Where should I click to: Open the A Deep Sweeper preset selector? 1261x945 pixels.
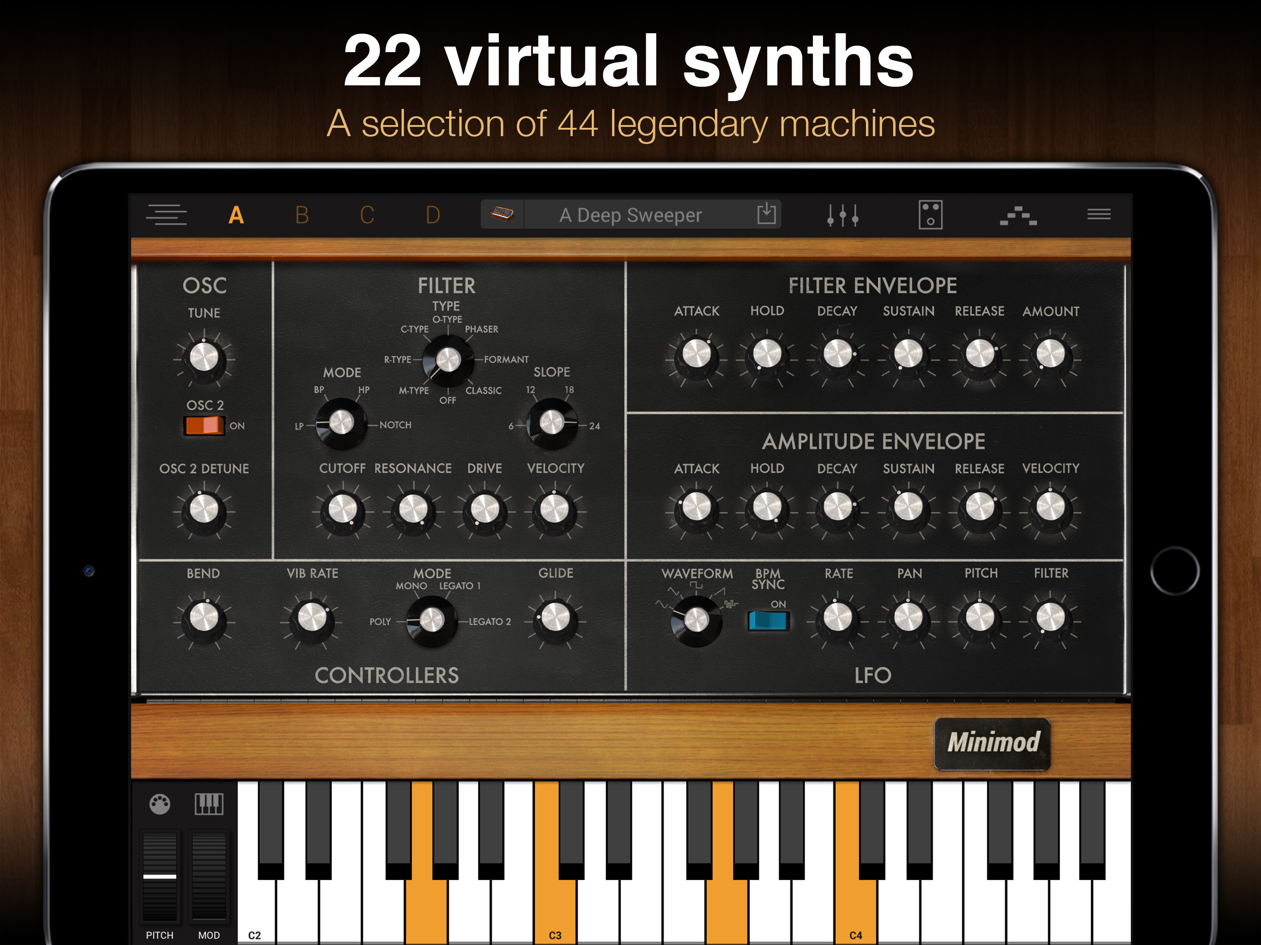[630, 215]
